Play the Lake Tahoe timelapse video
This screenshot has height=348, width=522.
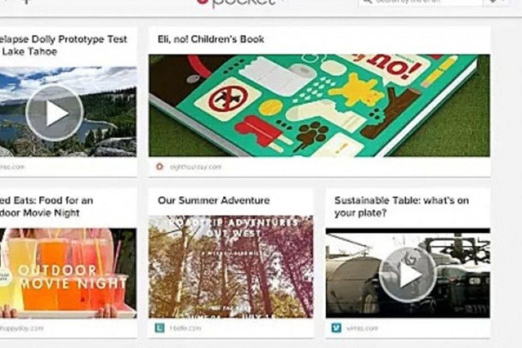point(54,113)
